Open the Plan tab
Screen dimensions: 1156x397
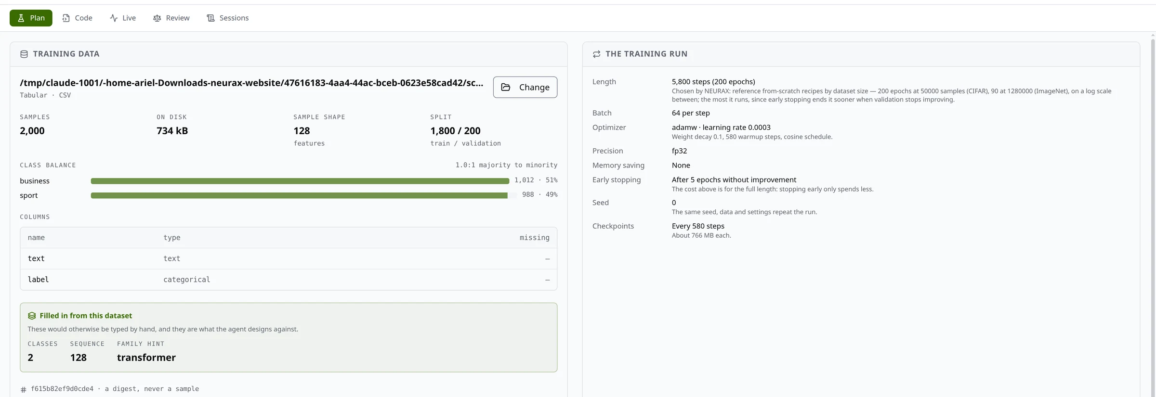pos(31,18)
